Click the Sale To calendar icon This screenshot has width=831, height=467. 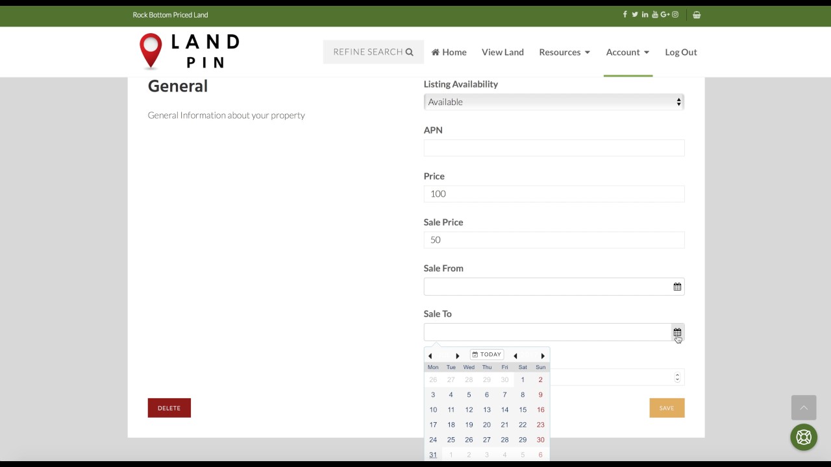click(x=677, y=332)
